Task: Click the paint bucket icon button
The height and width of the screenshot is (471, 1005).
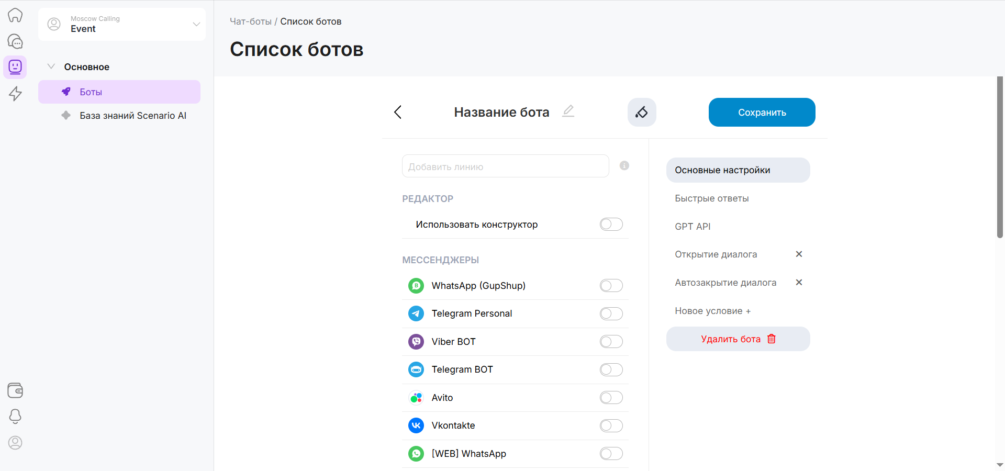Action: (642, 112)
